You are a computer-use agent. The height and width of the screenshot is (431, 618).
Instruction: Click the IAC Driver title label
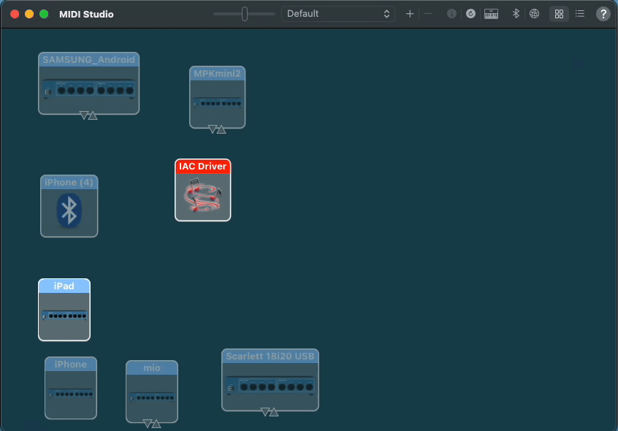[202, 167]
